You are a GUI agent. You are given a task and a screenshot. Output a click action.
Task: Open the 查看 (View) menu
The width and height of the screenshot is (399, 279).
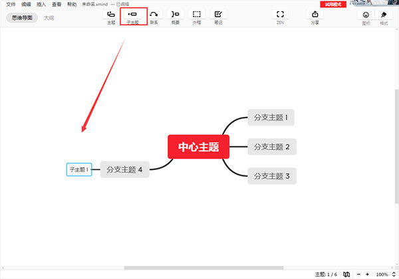click(57, 4)
